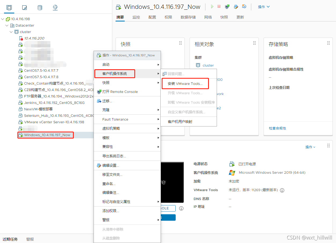Click 客户机用户映射 in the submenu

tap(189, 122)
